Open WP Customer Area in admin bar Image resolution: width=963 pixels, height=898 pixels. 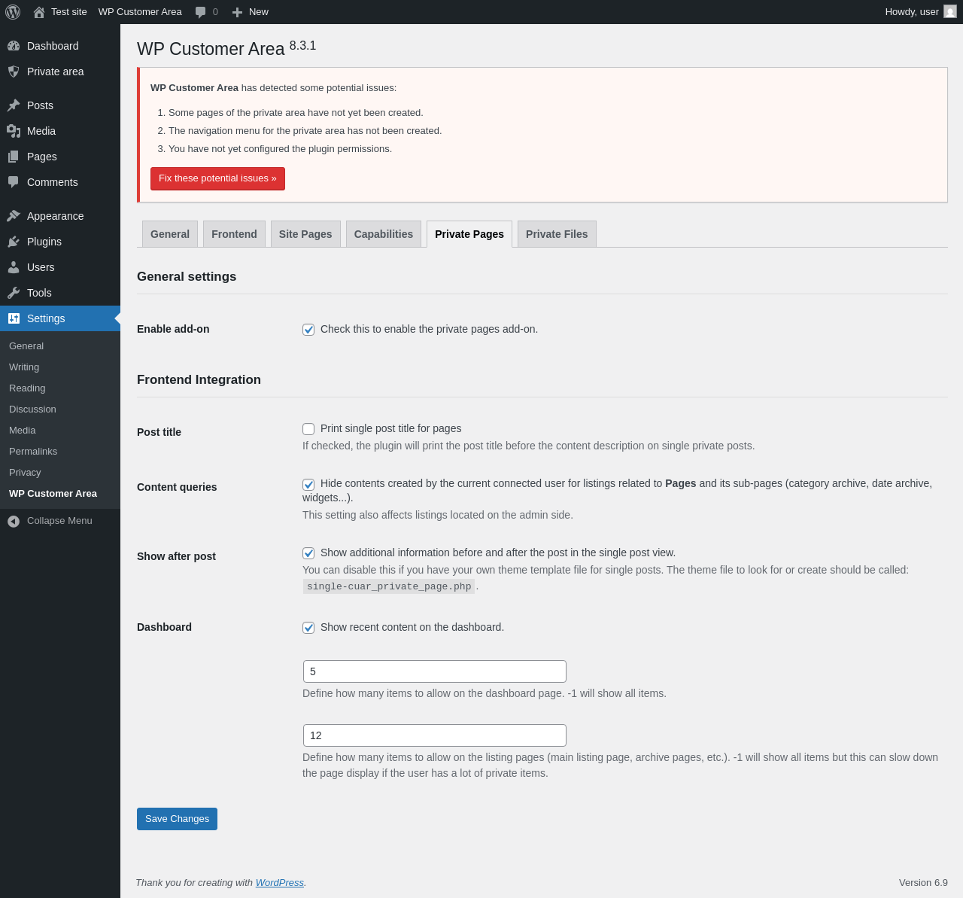point(140,12)
